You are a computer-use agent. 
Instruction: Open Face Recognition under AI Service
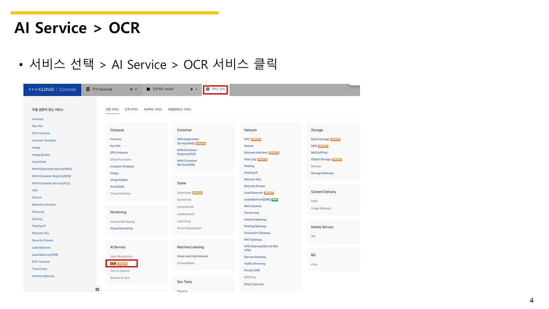point(121,256)
